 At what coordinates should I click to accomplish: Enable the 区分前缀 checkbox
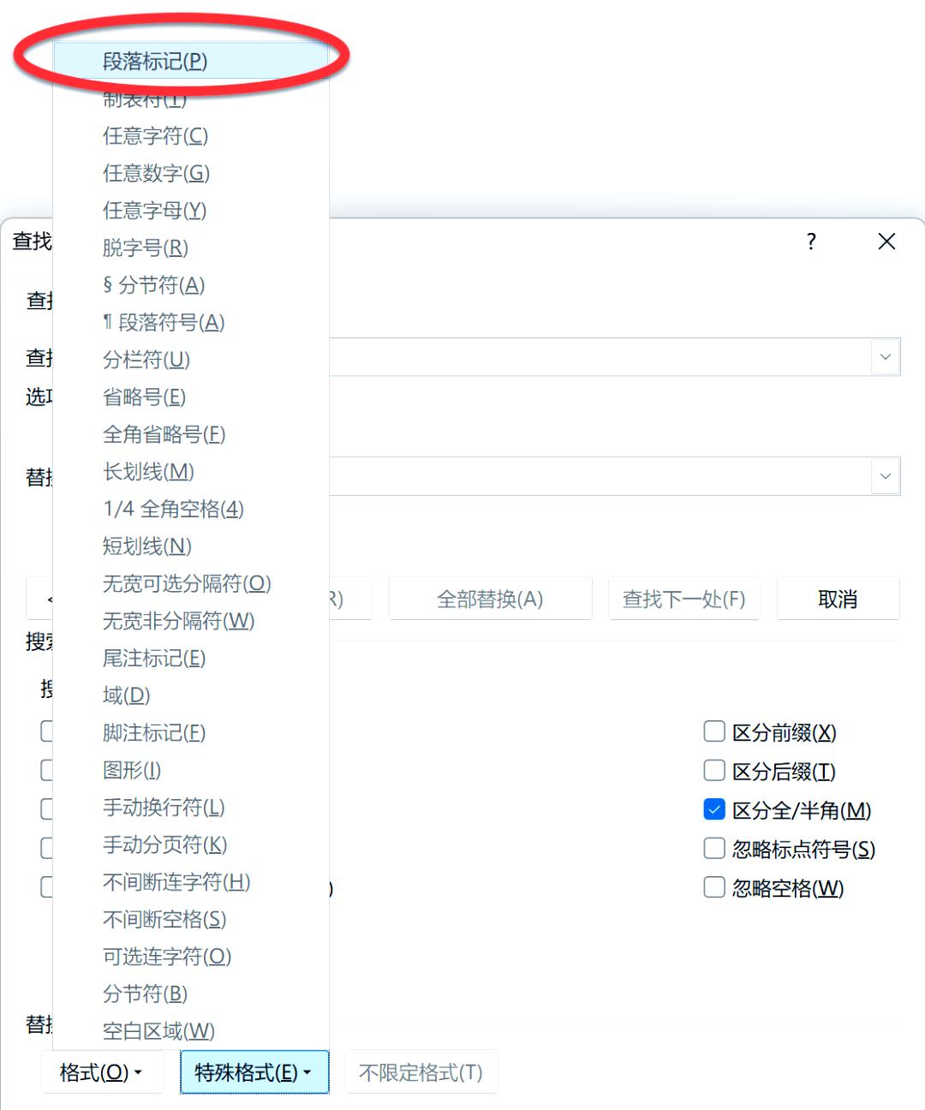[x=714, y=731]
